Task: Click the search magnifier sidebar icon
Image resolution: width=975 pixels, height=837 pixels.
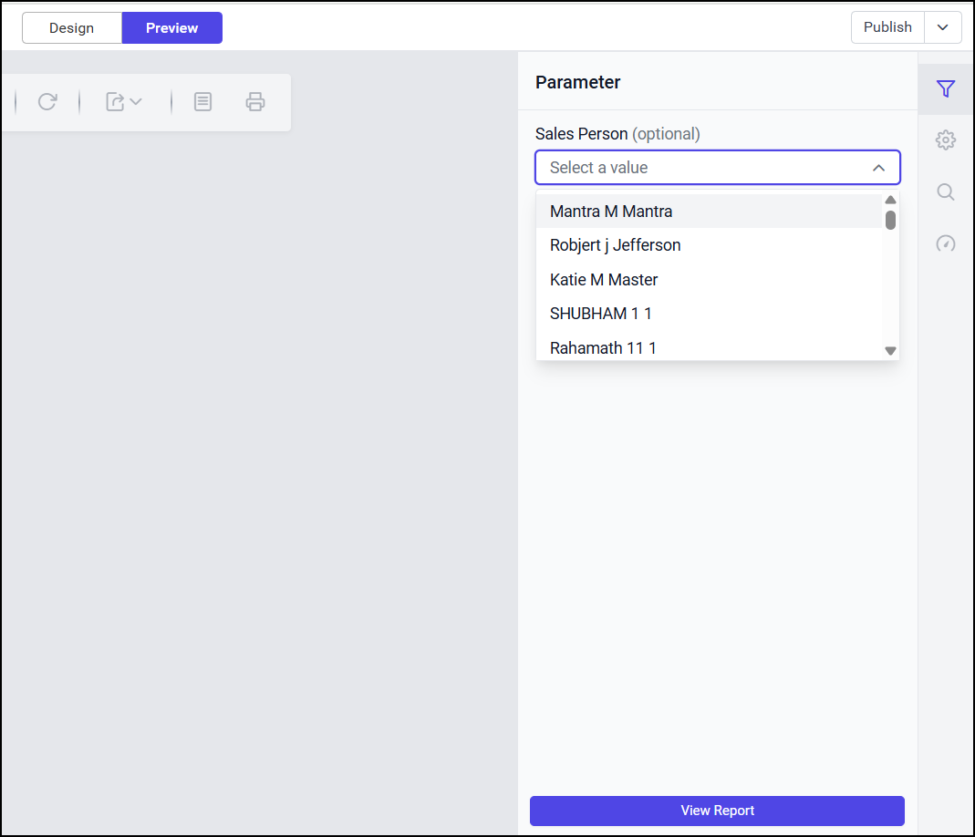Action: point(946,192)
